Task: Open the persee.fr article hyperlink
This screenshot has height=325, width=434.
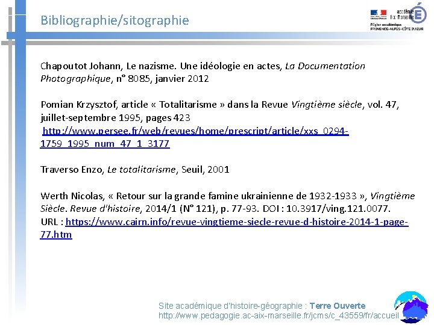Action: (195, 137)
